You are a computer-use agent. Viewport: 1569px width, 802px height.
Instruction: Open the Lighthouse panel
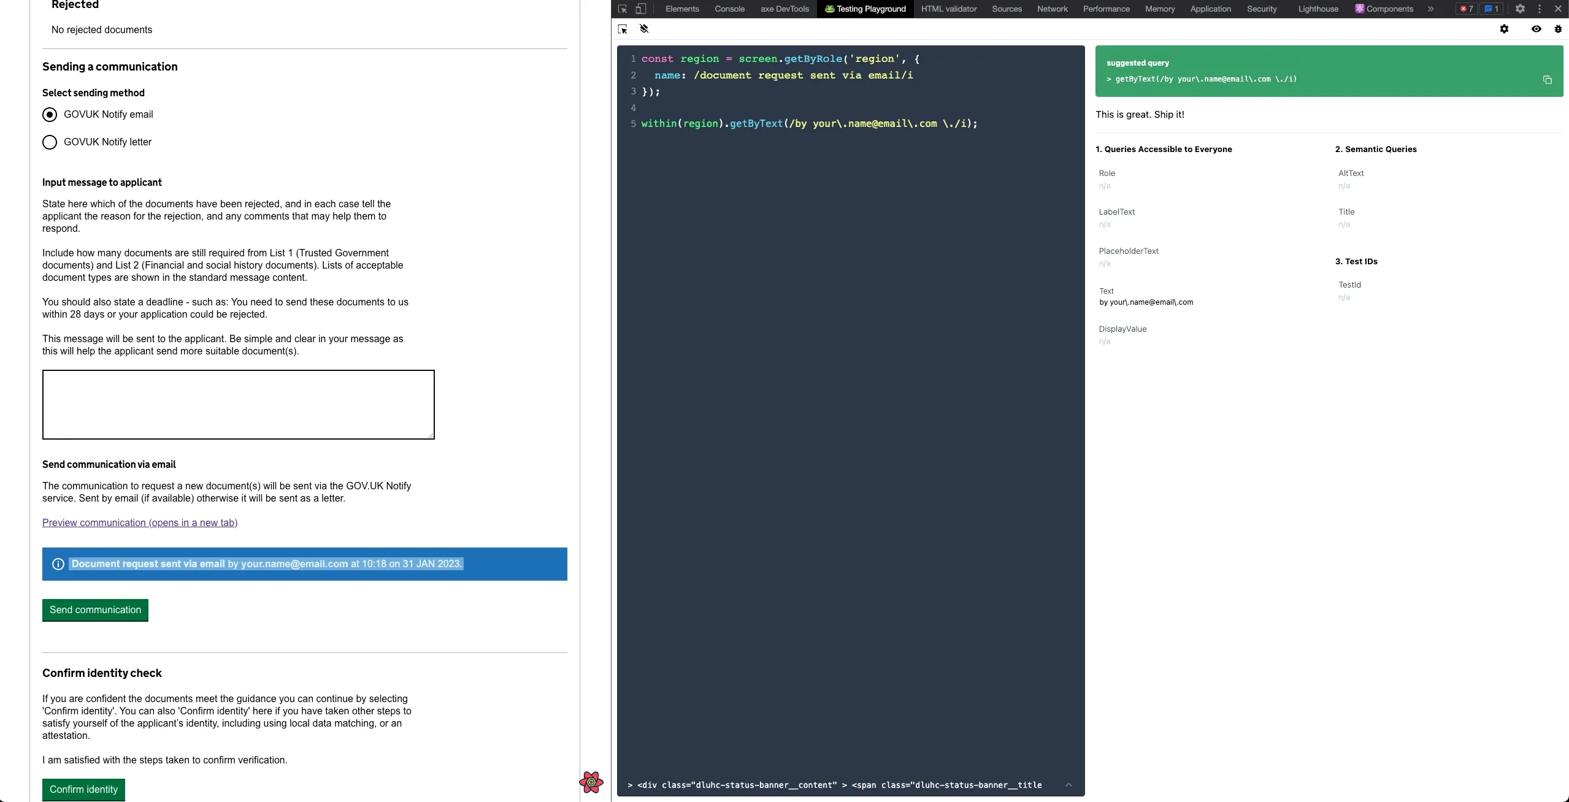(1318, 9)
